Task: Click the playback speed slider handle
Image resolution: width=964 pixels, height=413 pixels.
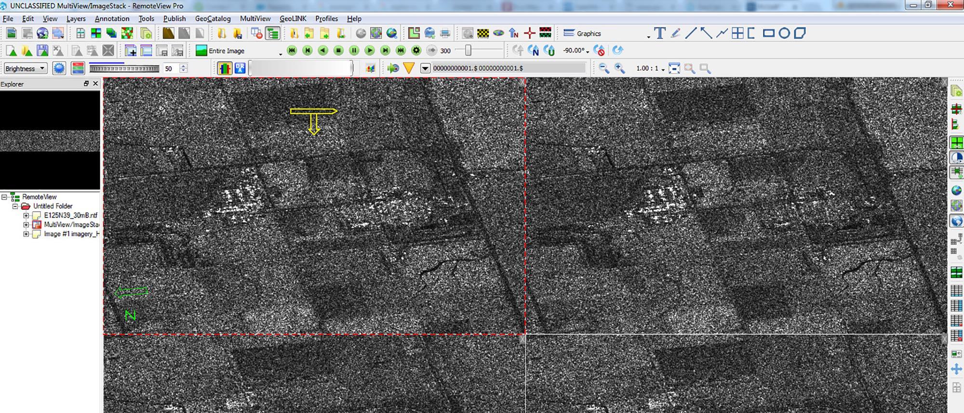Action: [x=468, y=50]
